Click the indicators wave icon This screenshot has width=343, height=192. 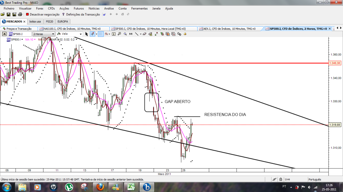106,34
